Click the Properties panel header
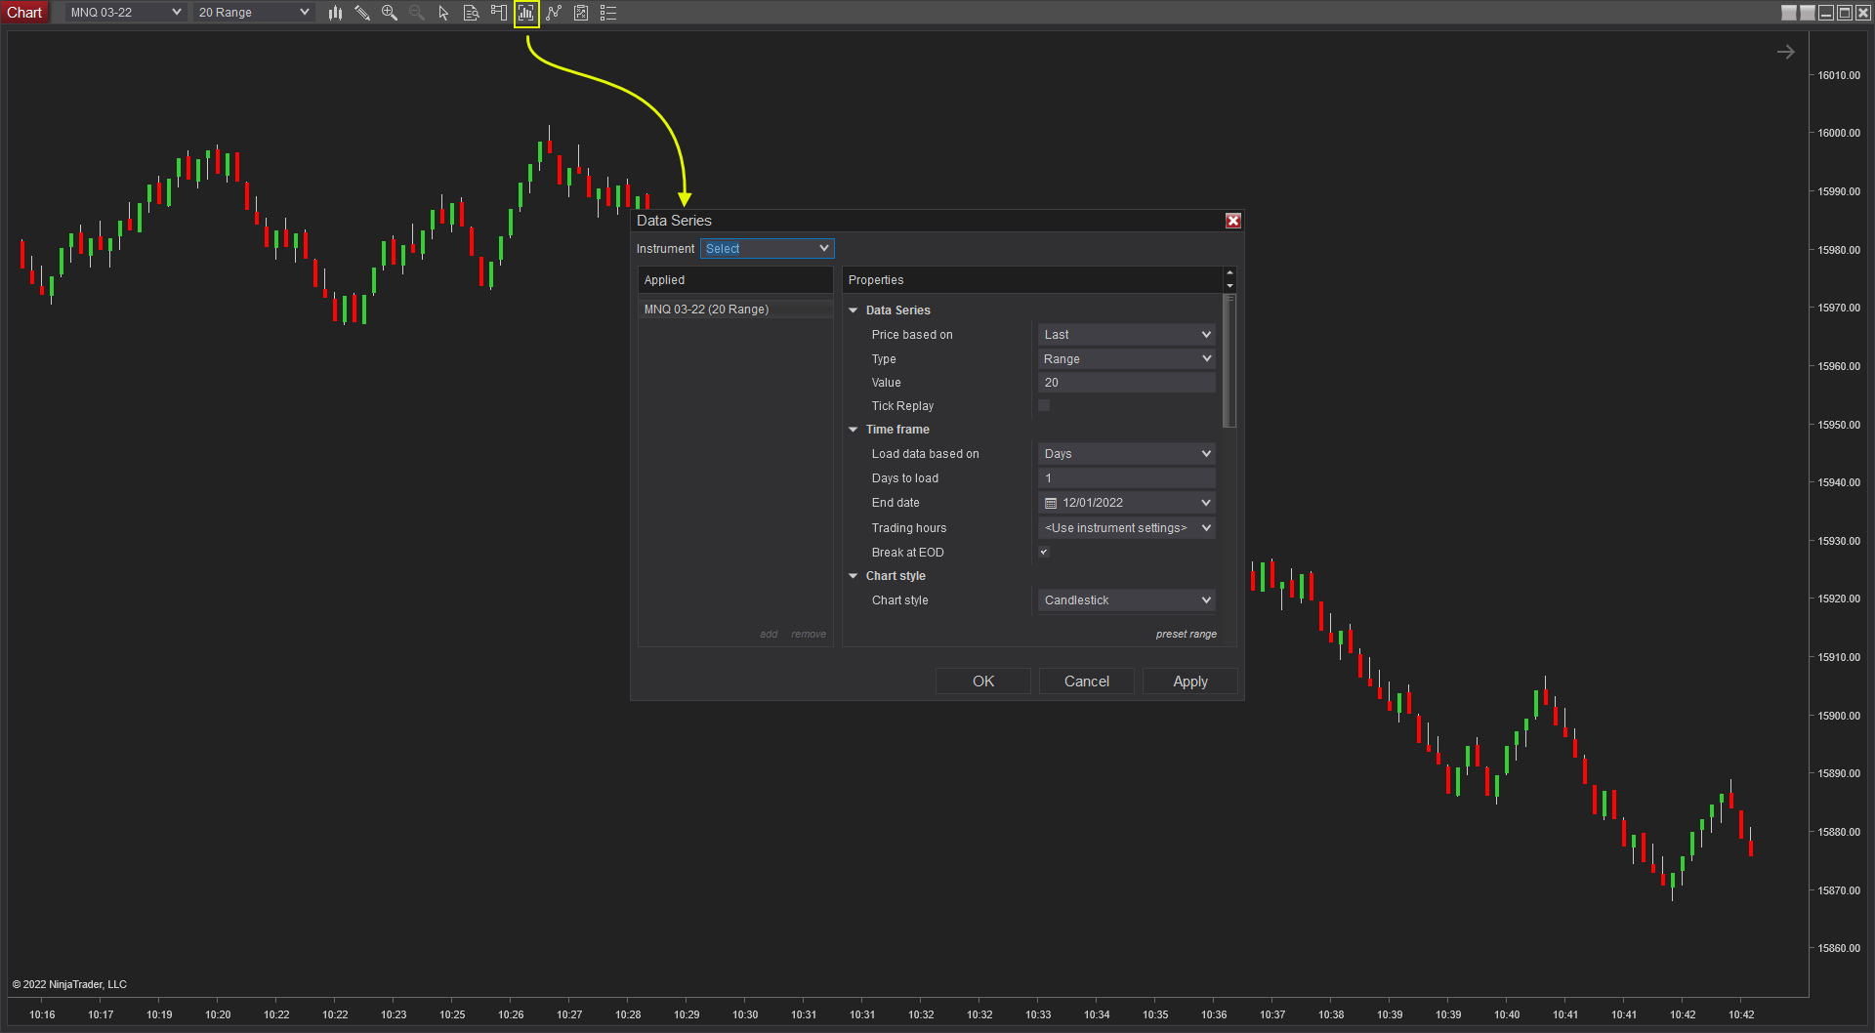1875x1033 pixels. point(1032,280)
